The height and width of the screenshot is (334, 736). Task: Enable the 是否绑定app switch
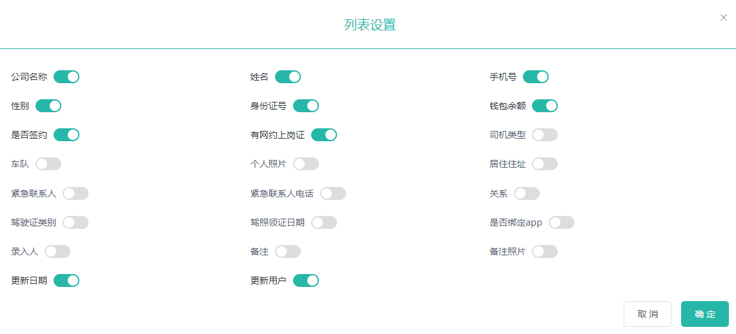(x=562, y=222)
